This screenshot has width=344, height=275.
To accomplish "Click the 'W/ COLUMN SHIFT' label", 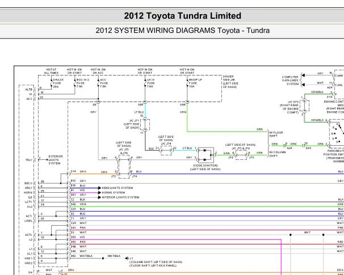I will (278, 154).
